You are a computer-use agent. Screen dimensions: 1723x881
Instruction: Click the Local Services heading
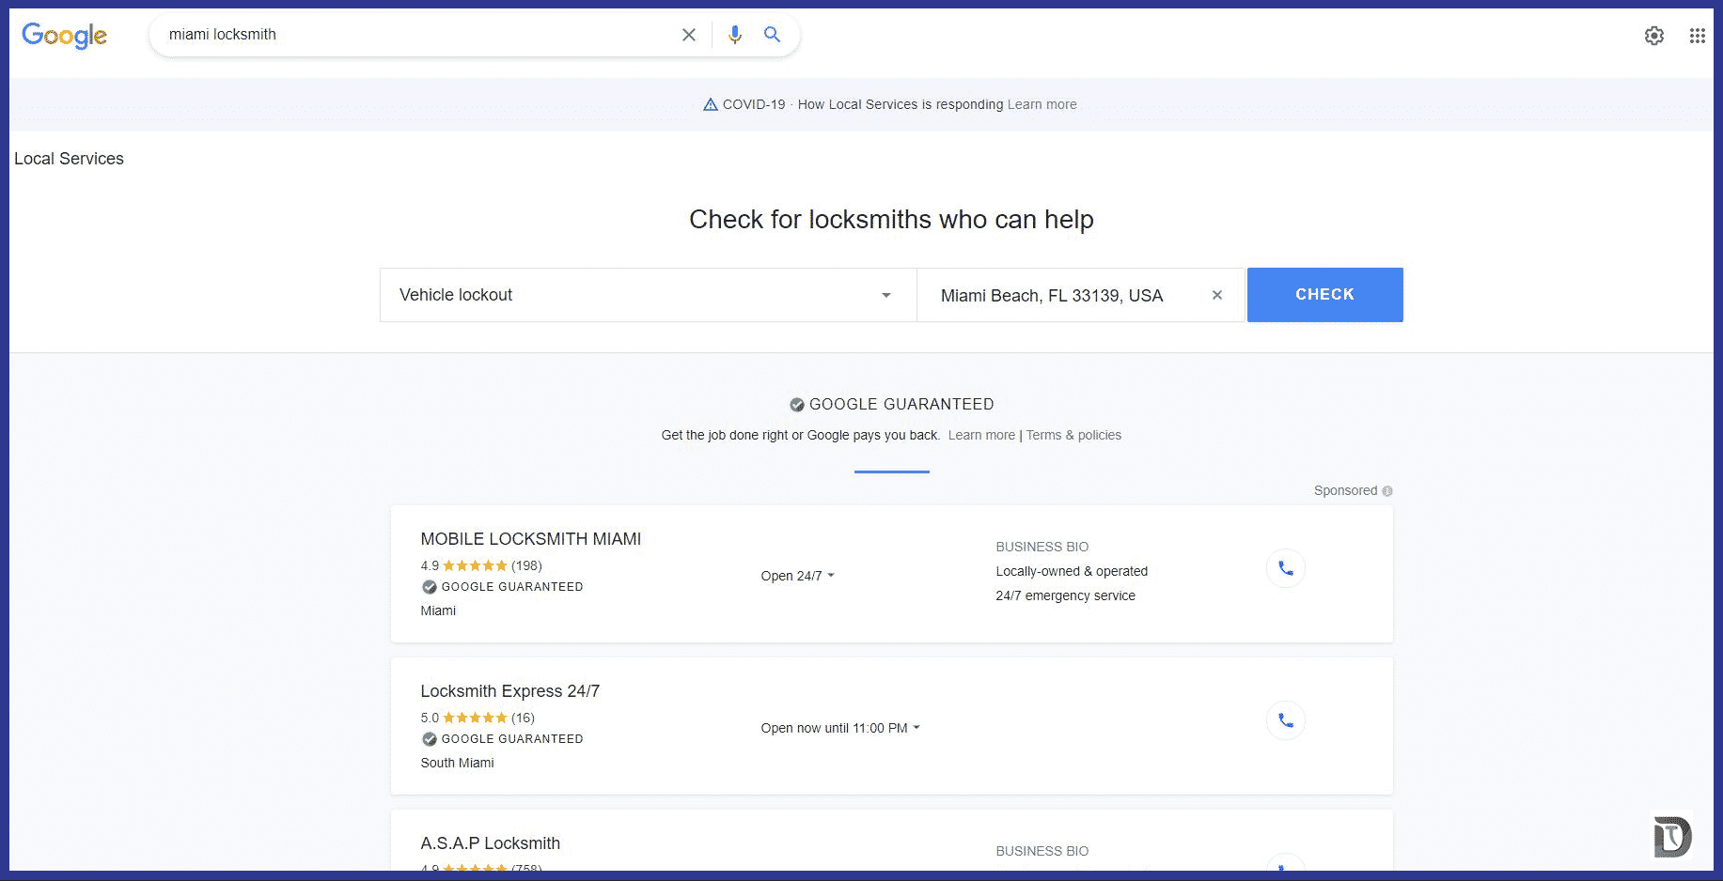pyautogui.click(x=69, y=159)
